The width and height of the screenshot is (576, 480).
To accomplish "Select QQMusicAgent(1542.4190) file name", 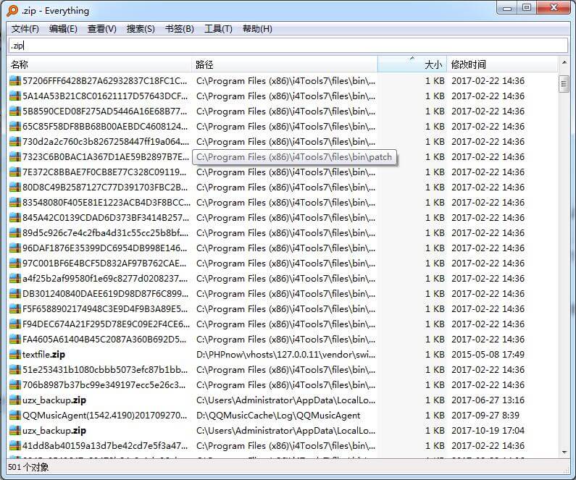I will tap(104, 416).
